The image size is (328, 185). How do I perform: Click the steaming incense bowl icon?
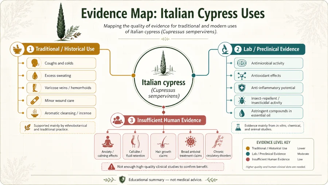point(35,113)
